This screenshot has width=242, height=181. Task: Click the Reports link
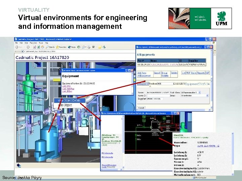201,73
